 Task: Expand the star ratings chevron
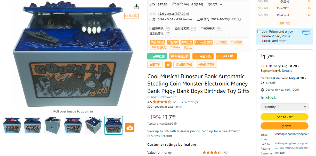click(174, 102)
